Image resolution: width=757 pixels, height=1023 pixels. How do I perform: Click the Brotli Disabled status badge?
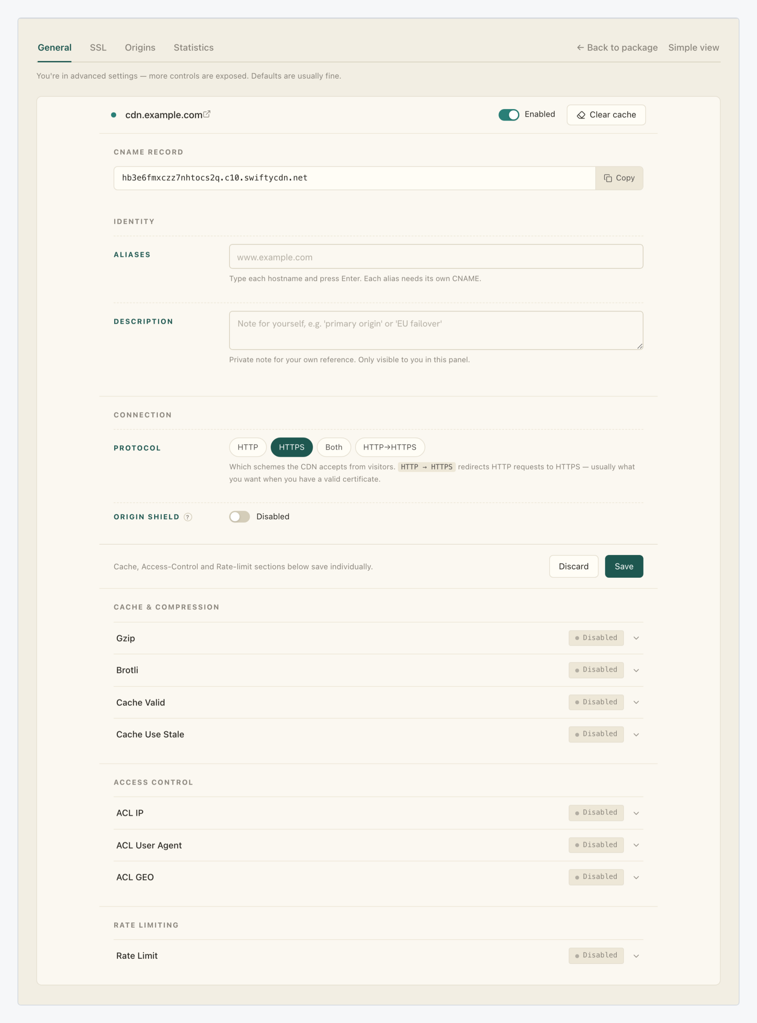pos(596,670)
